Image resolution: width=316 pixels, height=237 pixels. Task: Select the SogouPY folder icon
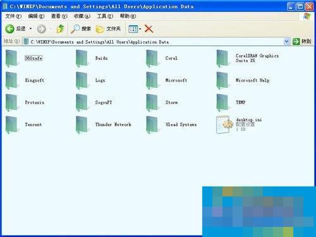click(x=82, y=102)
